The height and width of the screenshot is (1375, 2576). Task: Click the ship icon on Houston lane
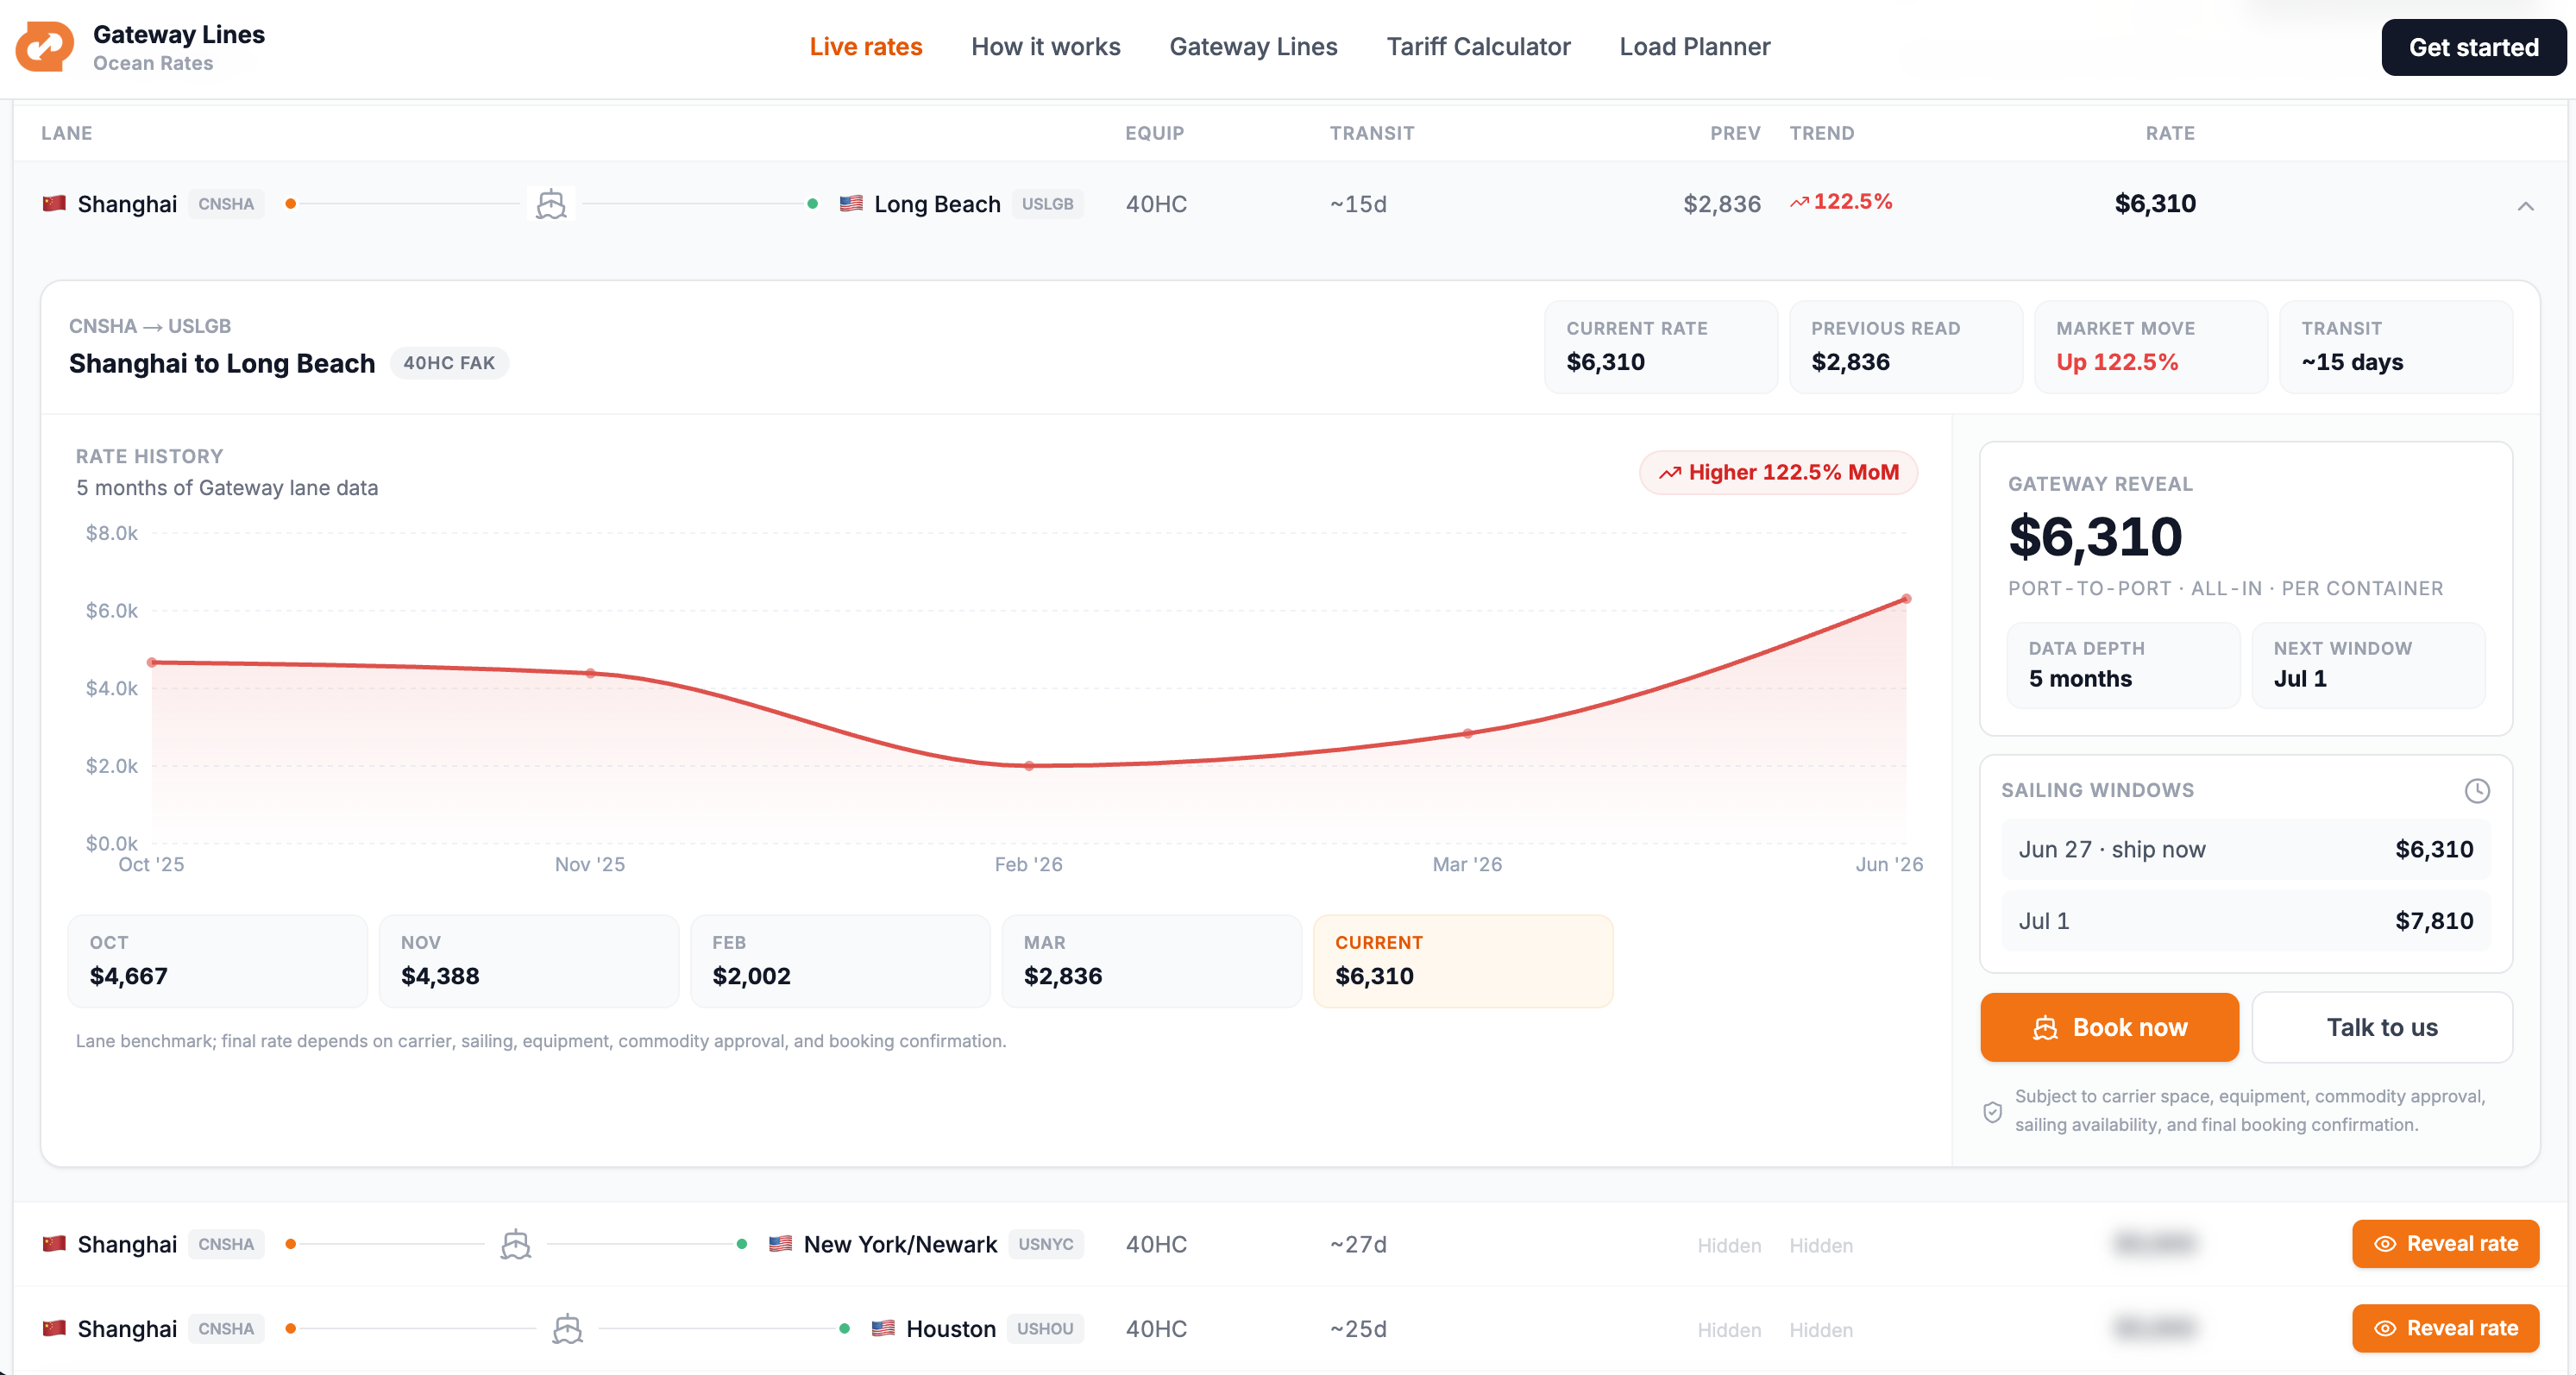coord(568,1329)
